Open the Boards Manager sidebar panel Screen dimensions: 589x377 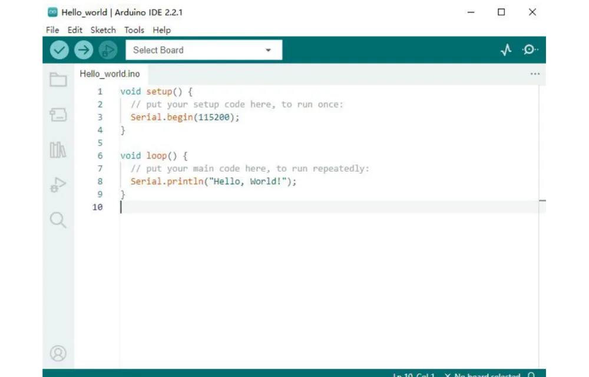click(x=58, y=115)
